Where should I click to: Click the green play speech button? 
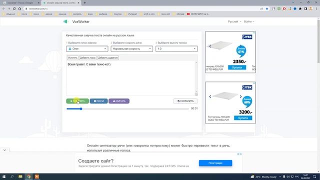click(x=77, y=101)
